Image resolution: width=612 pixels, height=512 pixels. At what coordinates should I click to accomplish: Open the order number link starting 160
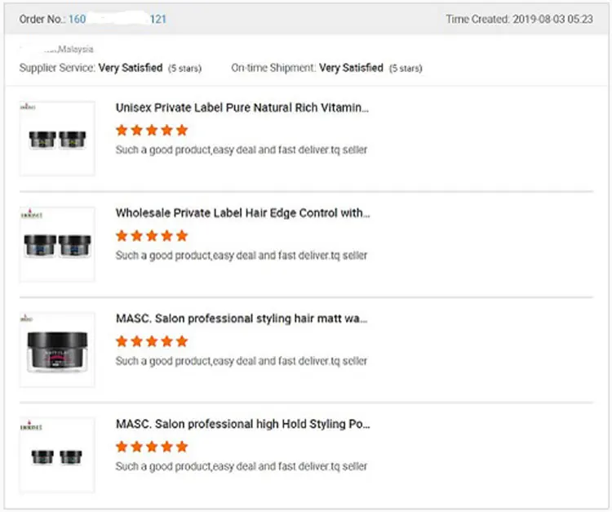118,19
